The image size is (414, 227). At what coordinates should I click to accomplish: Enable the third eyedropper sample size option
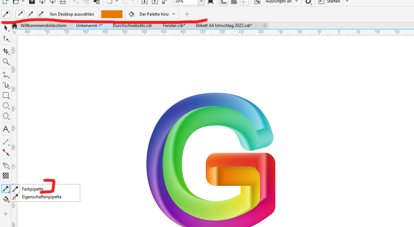[x=40, y=14]
